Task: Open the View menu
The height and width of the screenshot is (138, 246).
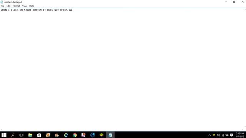Action: tap(24, 6)
